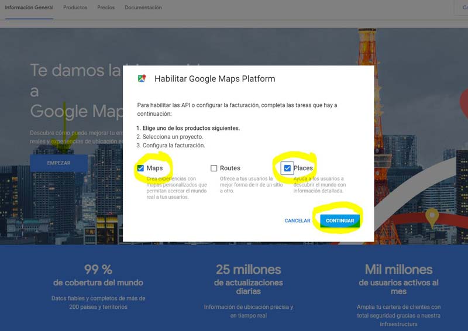The width and height of the screenshot is (468, 331).
Task: Switch to the Productos tab
Action: point(75,8)
